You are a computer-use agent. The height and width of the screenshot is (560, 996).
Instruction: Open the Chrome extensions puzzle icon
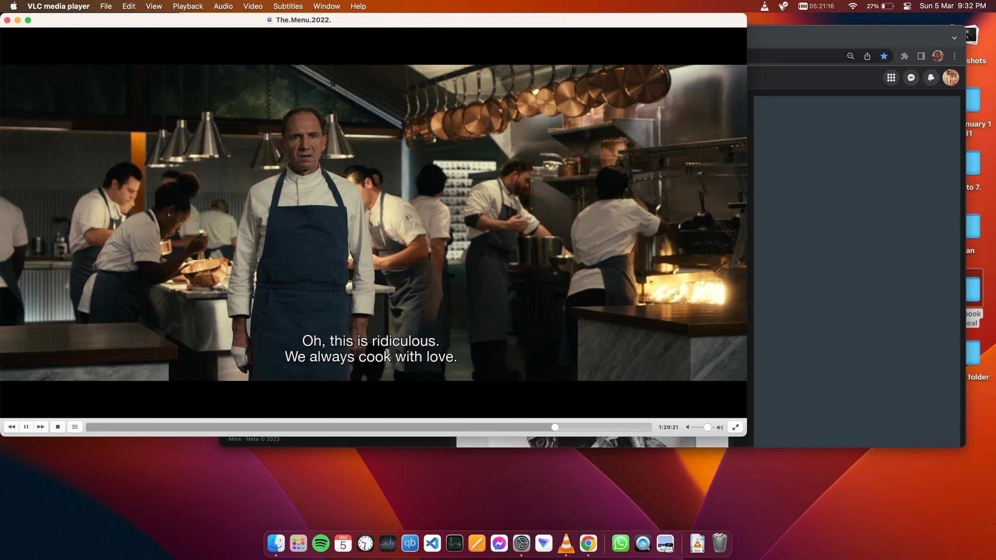click(905, 56)
